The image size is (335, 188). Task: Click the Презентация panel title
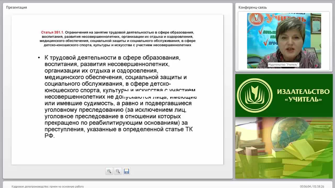pyautogui.click(x=16, y=7)
